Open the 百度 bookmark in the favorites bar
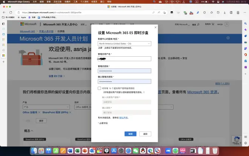Screen dimensions: 249x156 [32, 17]
